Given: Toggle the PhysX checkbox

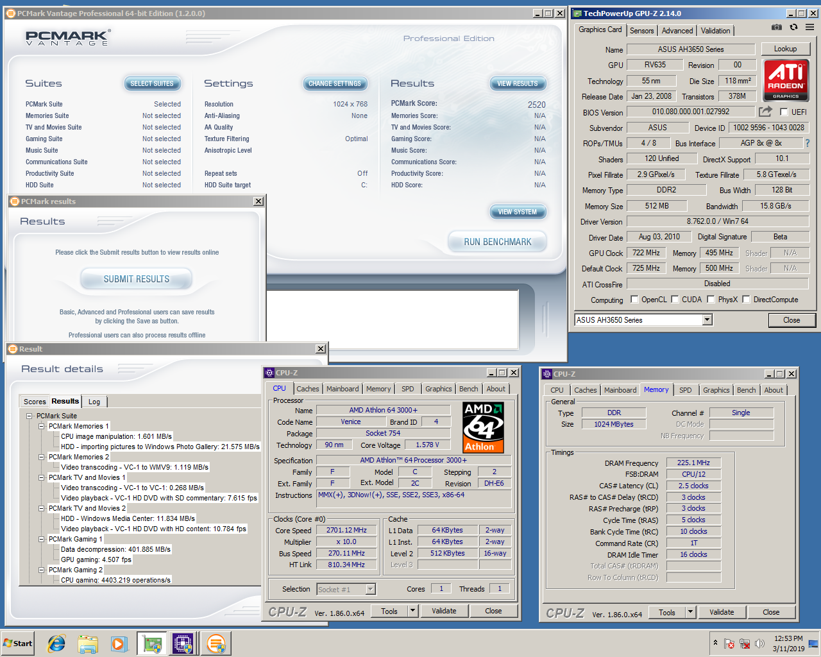Looking at the screenshot, I should [x=711, y=299].
